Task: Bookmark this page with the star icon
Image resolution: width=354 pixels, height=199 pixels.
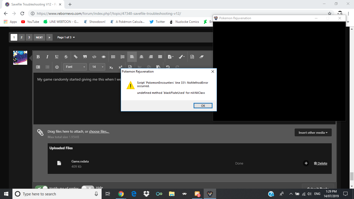Action: 330,13
